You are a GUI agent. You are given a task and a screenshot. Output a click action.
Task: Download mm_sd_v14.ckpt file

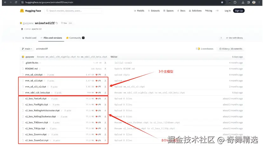(105, 75)
